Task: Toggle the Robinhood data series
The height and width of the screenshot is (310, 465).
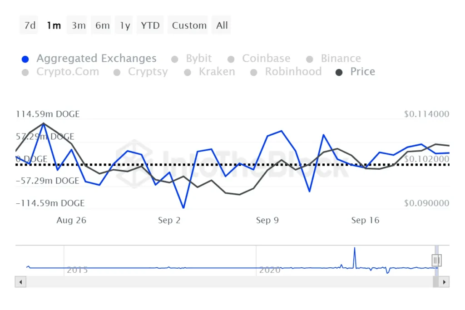Action: [x=254, y=72]
